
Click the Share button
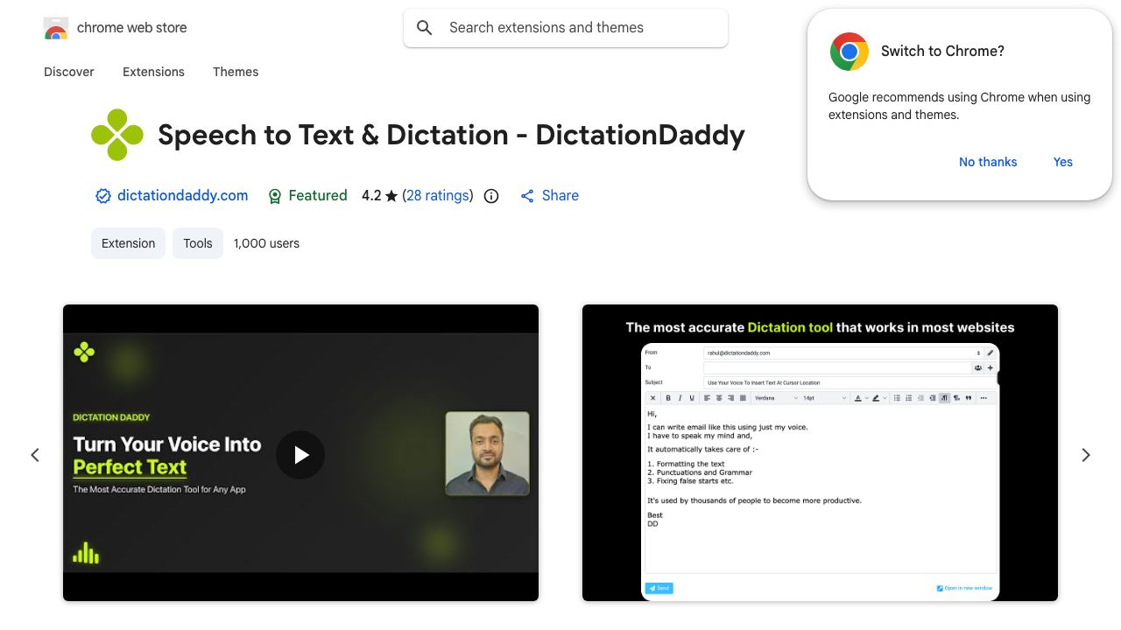pos(550,195)
